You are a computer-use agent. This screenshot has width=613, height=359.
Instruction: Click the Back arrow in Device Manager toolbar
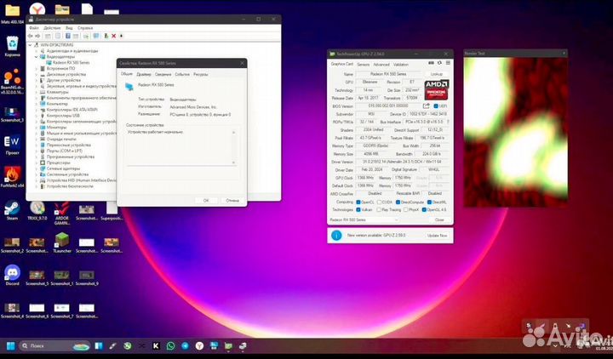[x=30, y=36]
